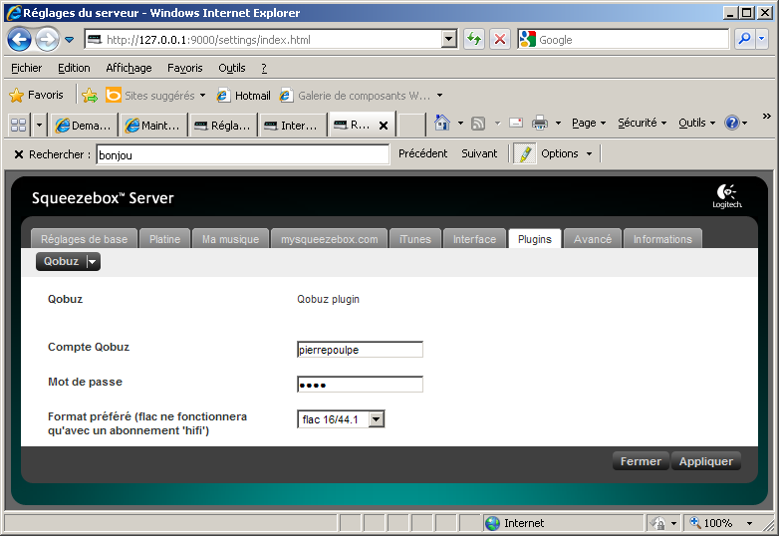Open the ? help menu
Viewport: 779px width, 536px height.
tap(264, 68)
